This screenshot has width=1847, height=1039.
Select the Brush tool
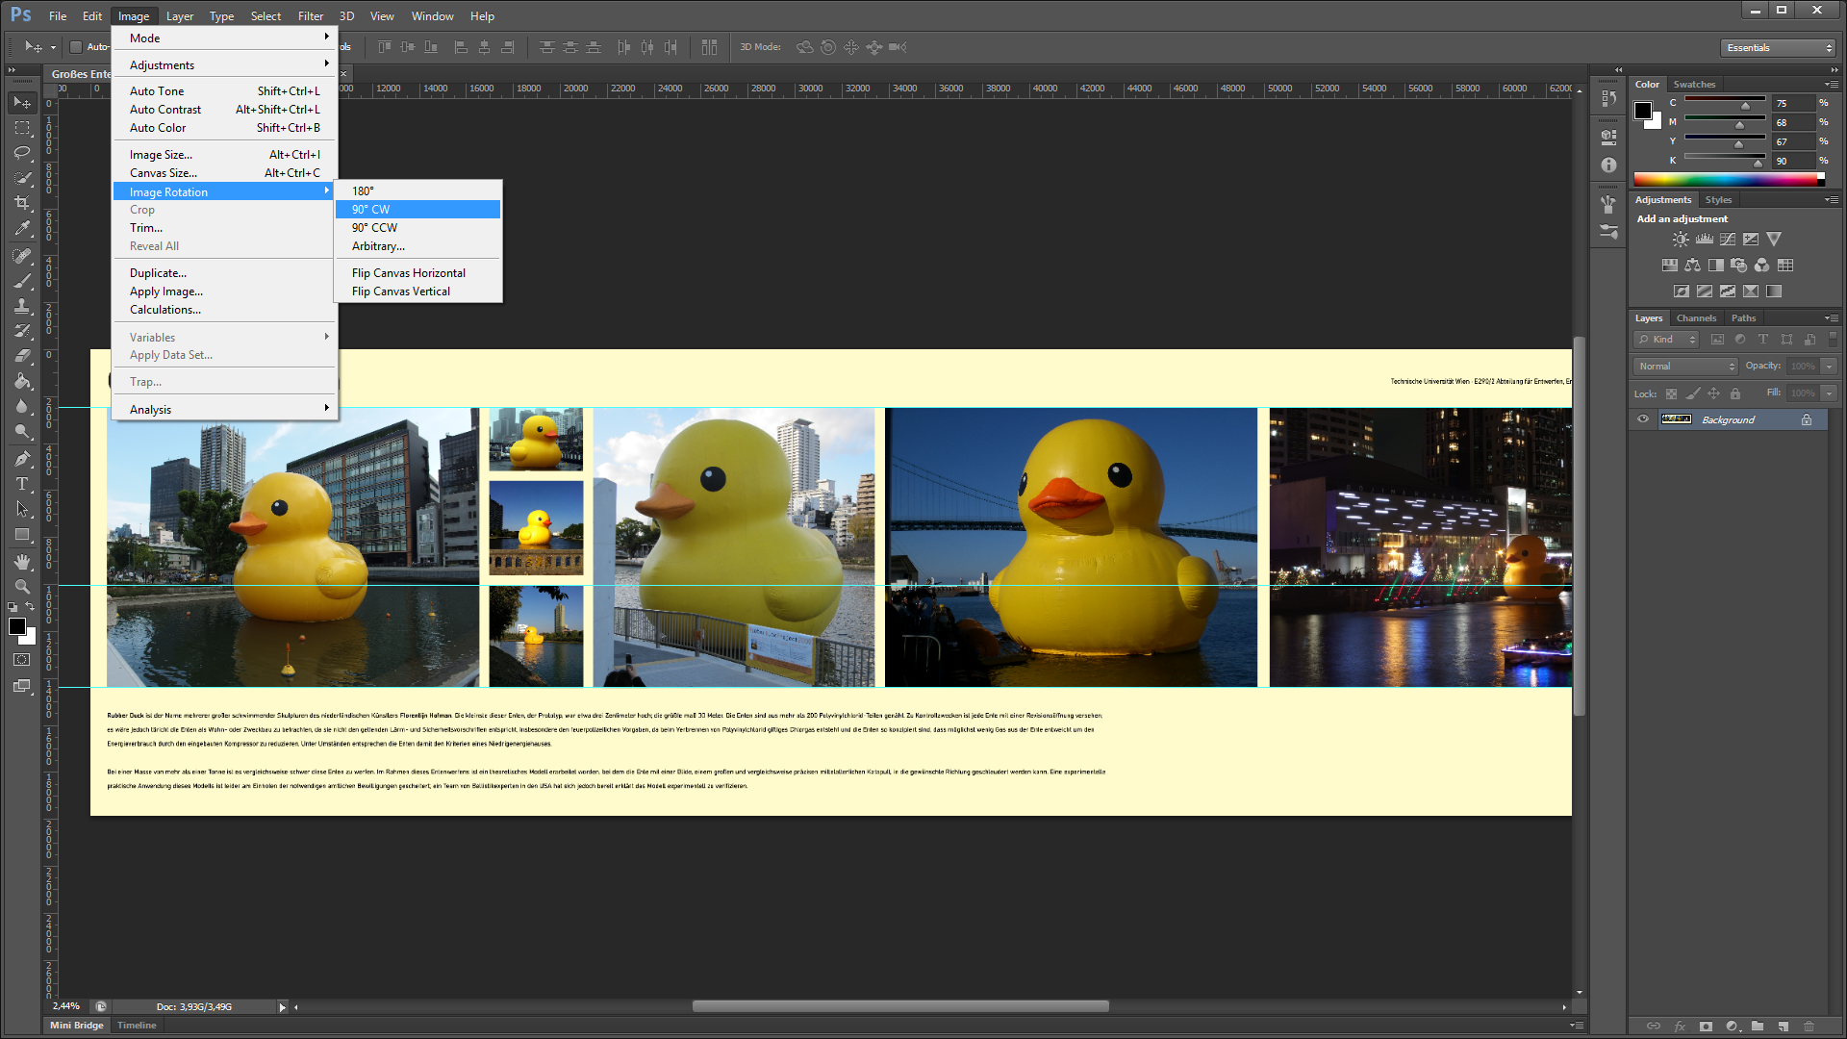click(x=22, y=281)
